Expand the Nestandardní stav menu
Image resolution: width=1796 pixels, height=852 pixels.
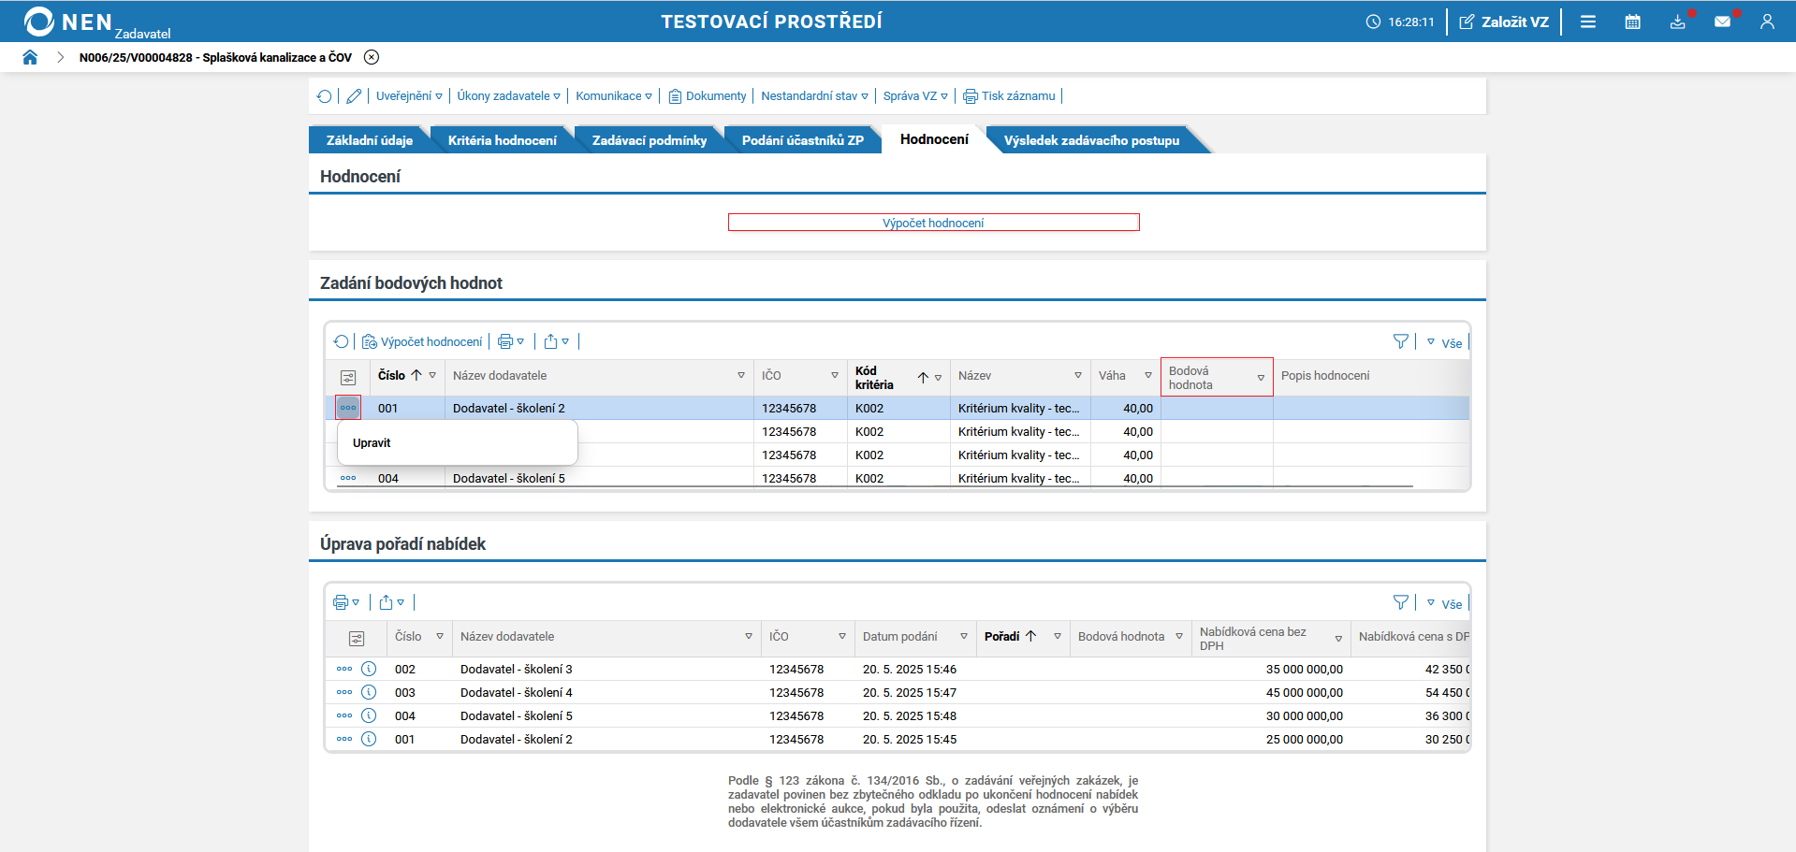pos(814,96)
